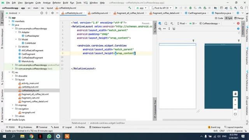Open the Layout Inspector
This screenshot has width=249, height=140.
coord(233,127)
